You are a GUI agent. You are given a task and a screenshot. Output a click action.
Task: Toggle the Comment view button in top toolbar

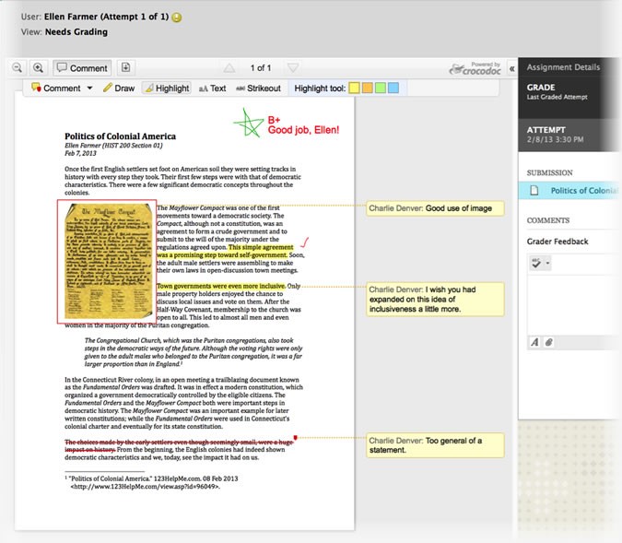82,67
